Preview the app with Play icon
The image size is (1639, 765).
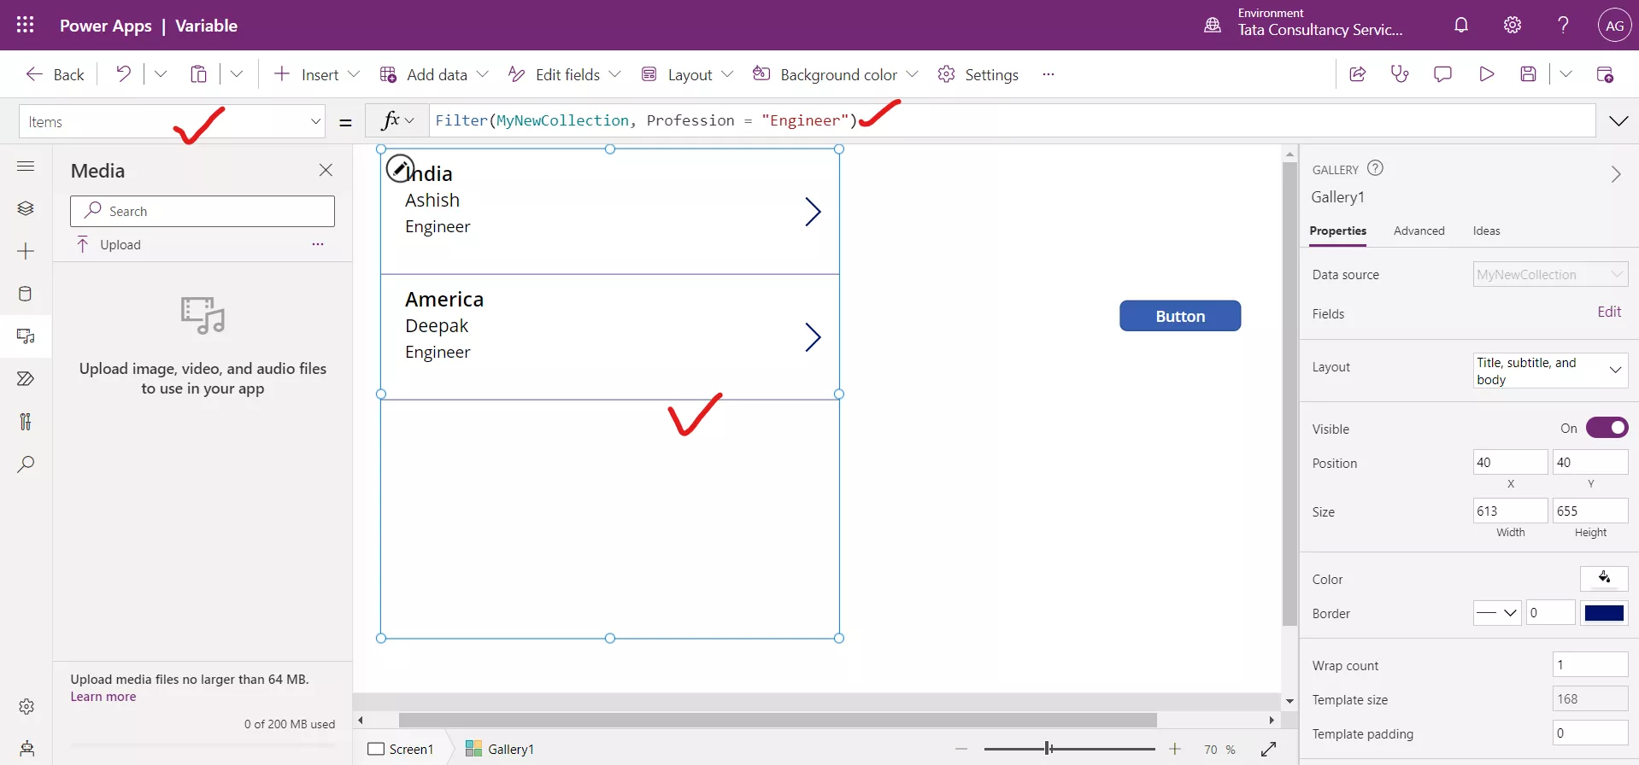[1486, 74]
